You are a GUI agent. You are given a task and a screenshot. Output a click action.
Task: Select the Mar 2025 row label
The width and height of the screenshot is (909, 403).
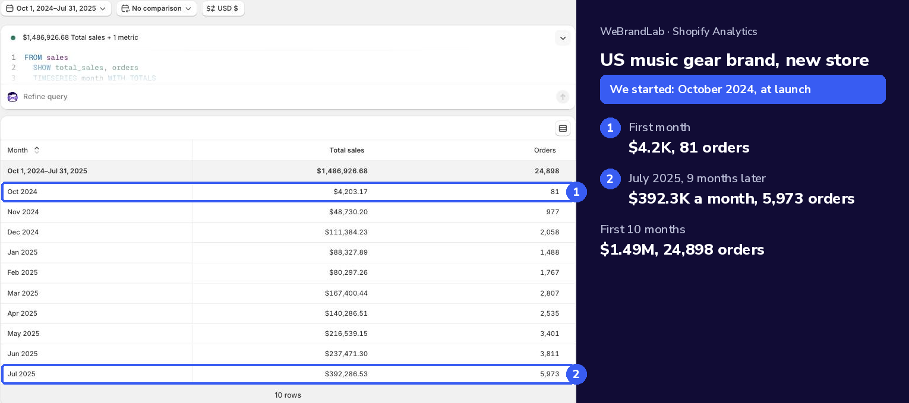(x=23, y=293)
